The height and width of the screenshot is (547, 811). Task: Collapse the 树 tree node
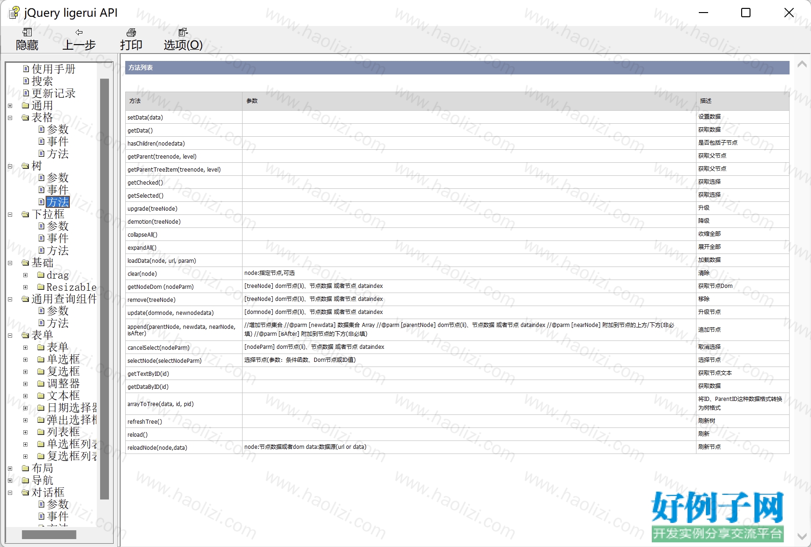click(x=10, y=166)
